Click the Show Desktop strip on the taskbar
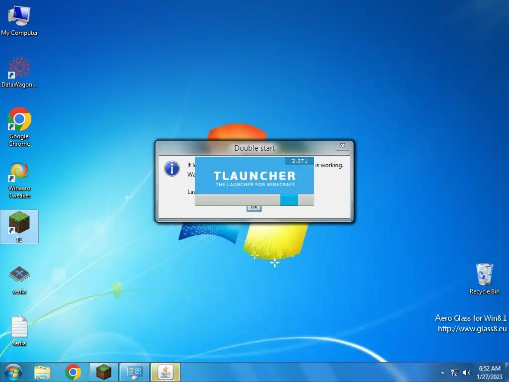The image size is (509, 382). pos(507,372)
